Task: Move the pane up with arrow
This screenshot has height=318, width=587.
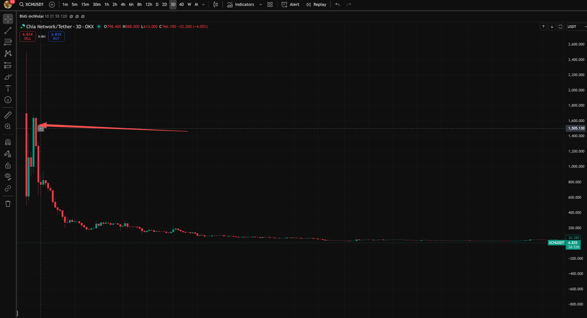Action: (543, 26)
